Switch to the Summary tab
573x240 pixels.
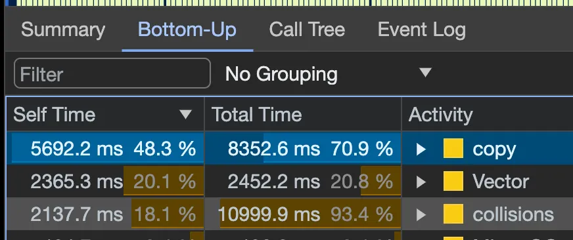pos(63,30)
